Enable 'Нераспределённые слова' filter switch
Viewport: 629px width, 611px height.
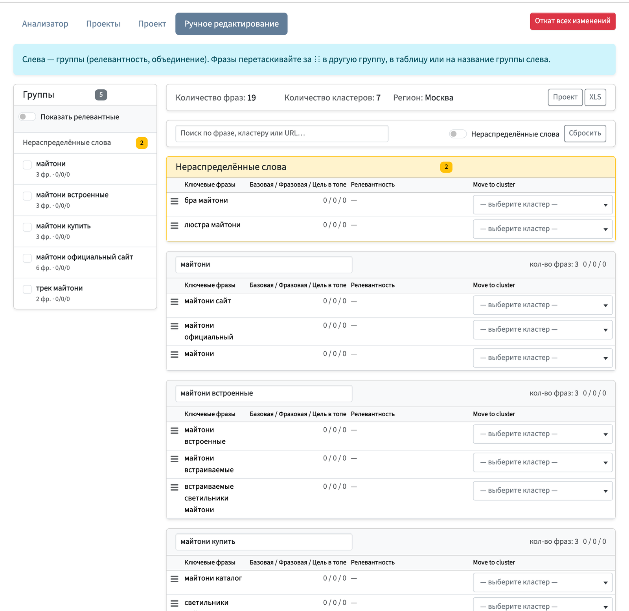tap(458, 134)
